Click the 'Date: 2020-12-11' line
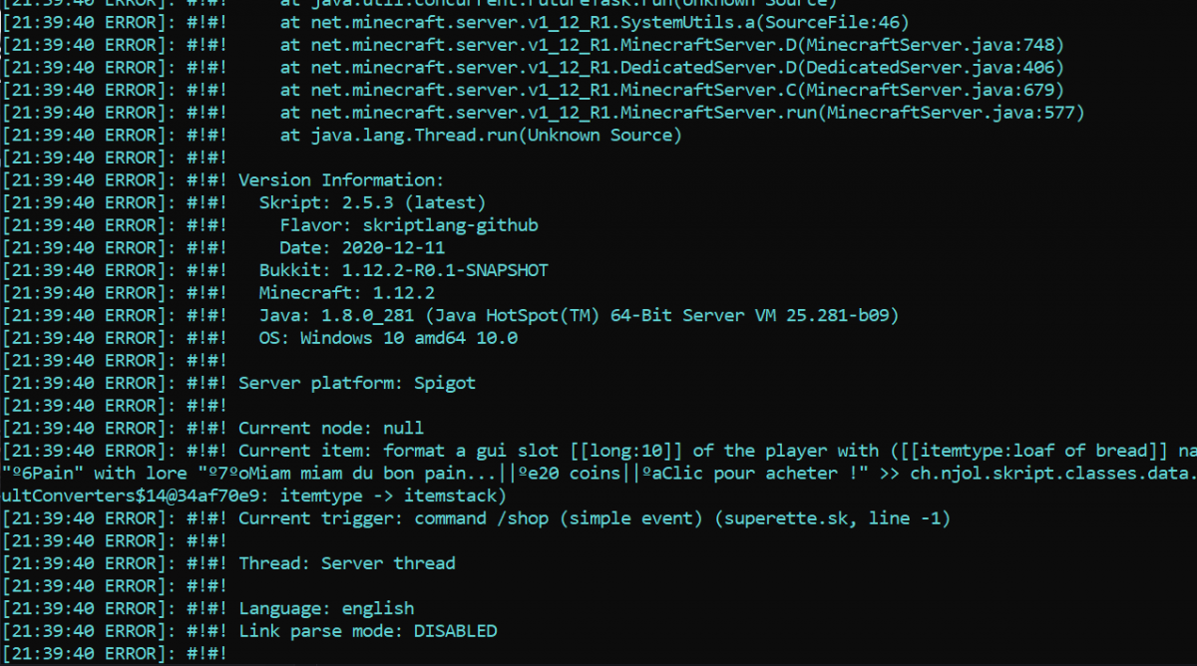The height and width of the screenshot is (666, 1197). (362, 247)
